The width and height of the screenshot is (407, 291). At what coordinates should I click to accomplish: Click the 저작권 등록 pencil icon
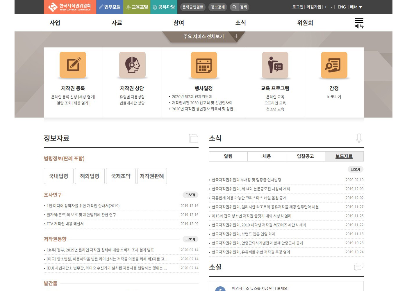tap(73, 65)
